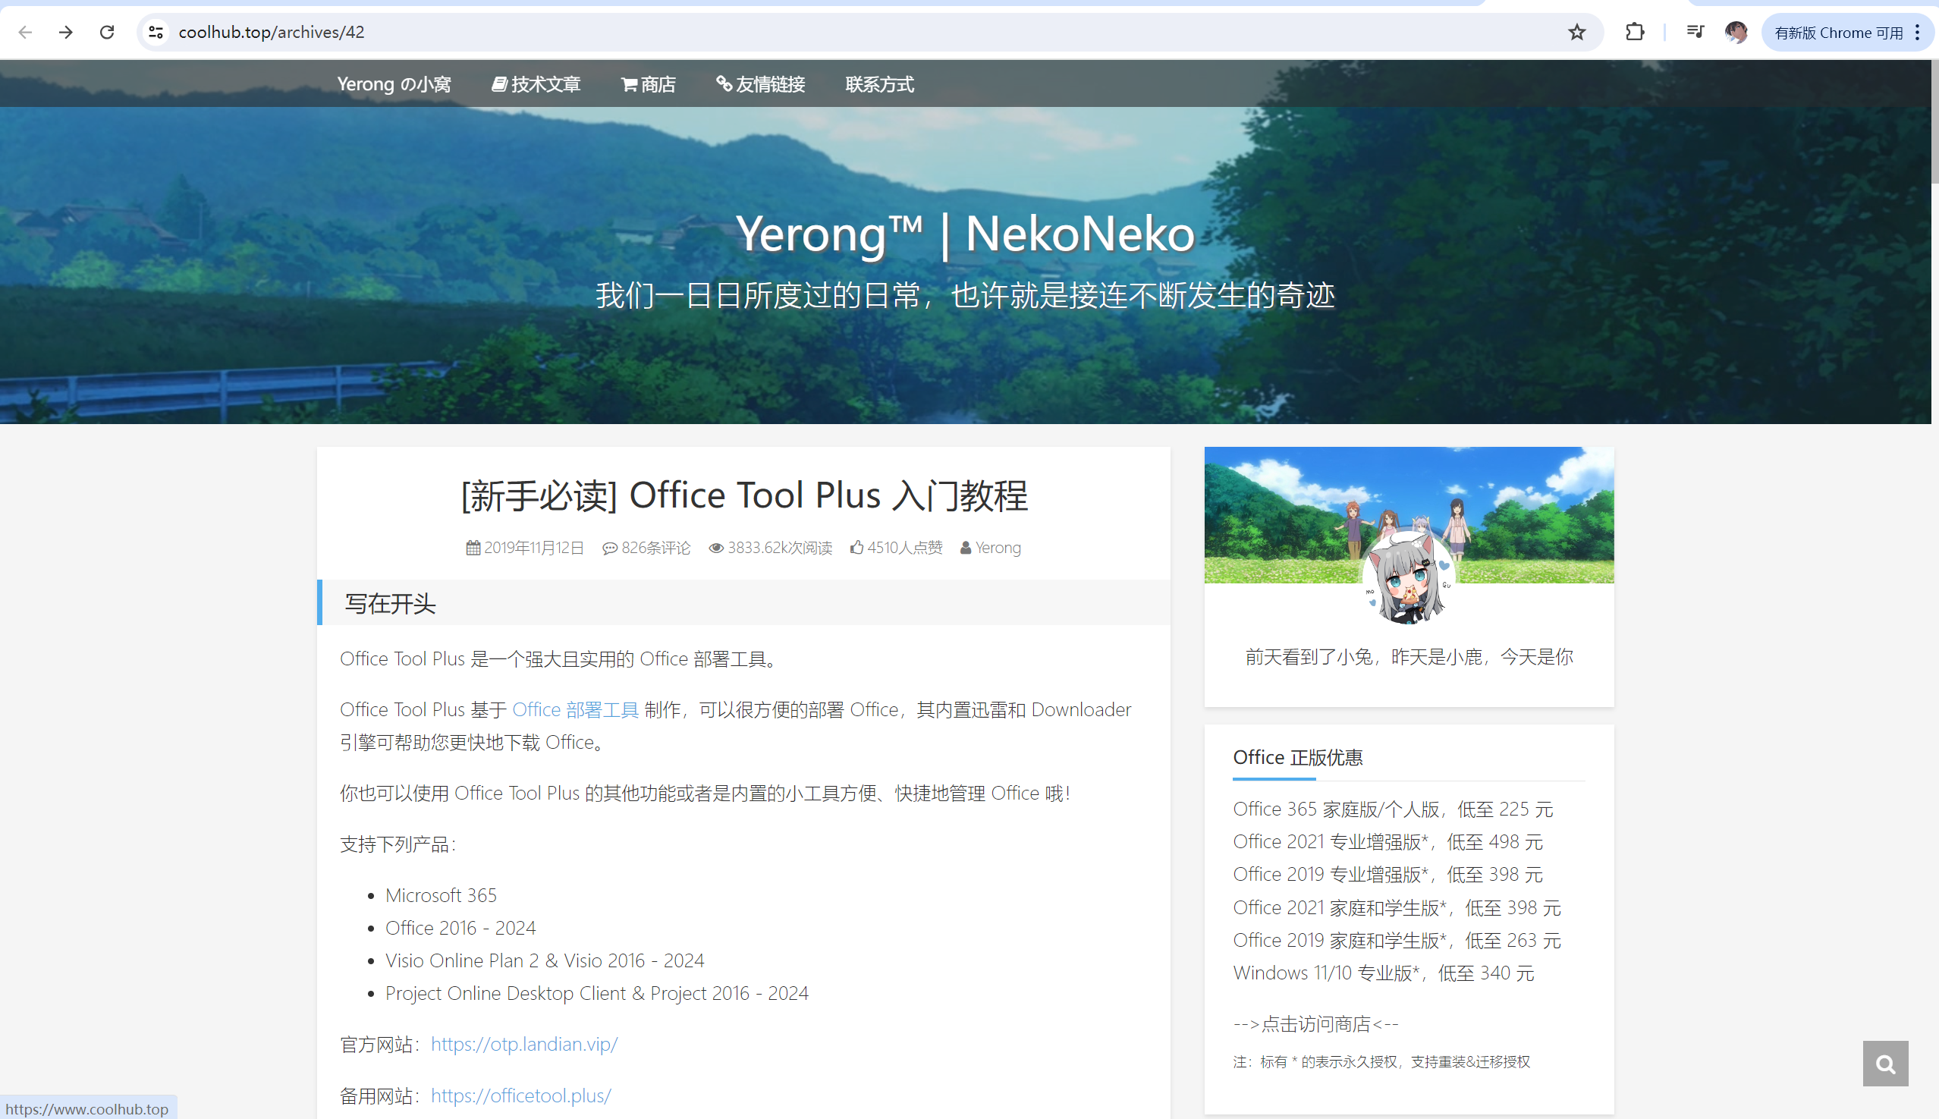This screenshot has height=1119, width=1939.
Task: Open the link https://otp.landian.vip/
Action: click(x=524, y=1045)
